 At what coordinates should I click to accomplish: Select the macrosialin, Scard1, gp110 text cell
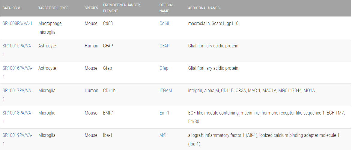tap(213, 23)
